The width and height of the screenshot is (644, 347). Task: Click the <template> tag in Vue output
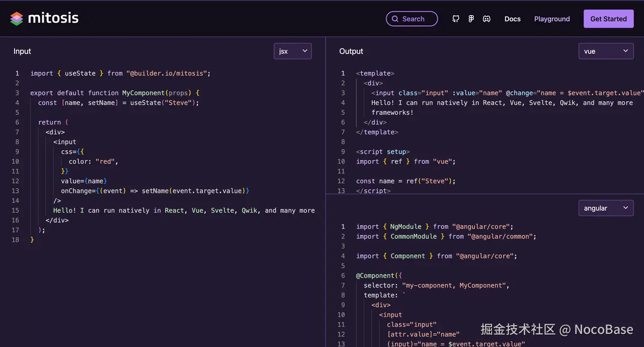[x=375, y=74]
